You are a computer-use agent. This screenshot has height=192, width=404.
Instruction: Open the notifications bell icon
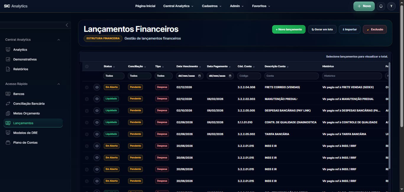click(x=381, y=6)
